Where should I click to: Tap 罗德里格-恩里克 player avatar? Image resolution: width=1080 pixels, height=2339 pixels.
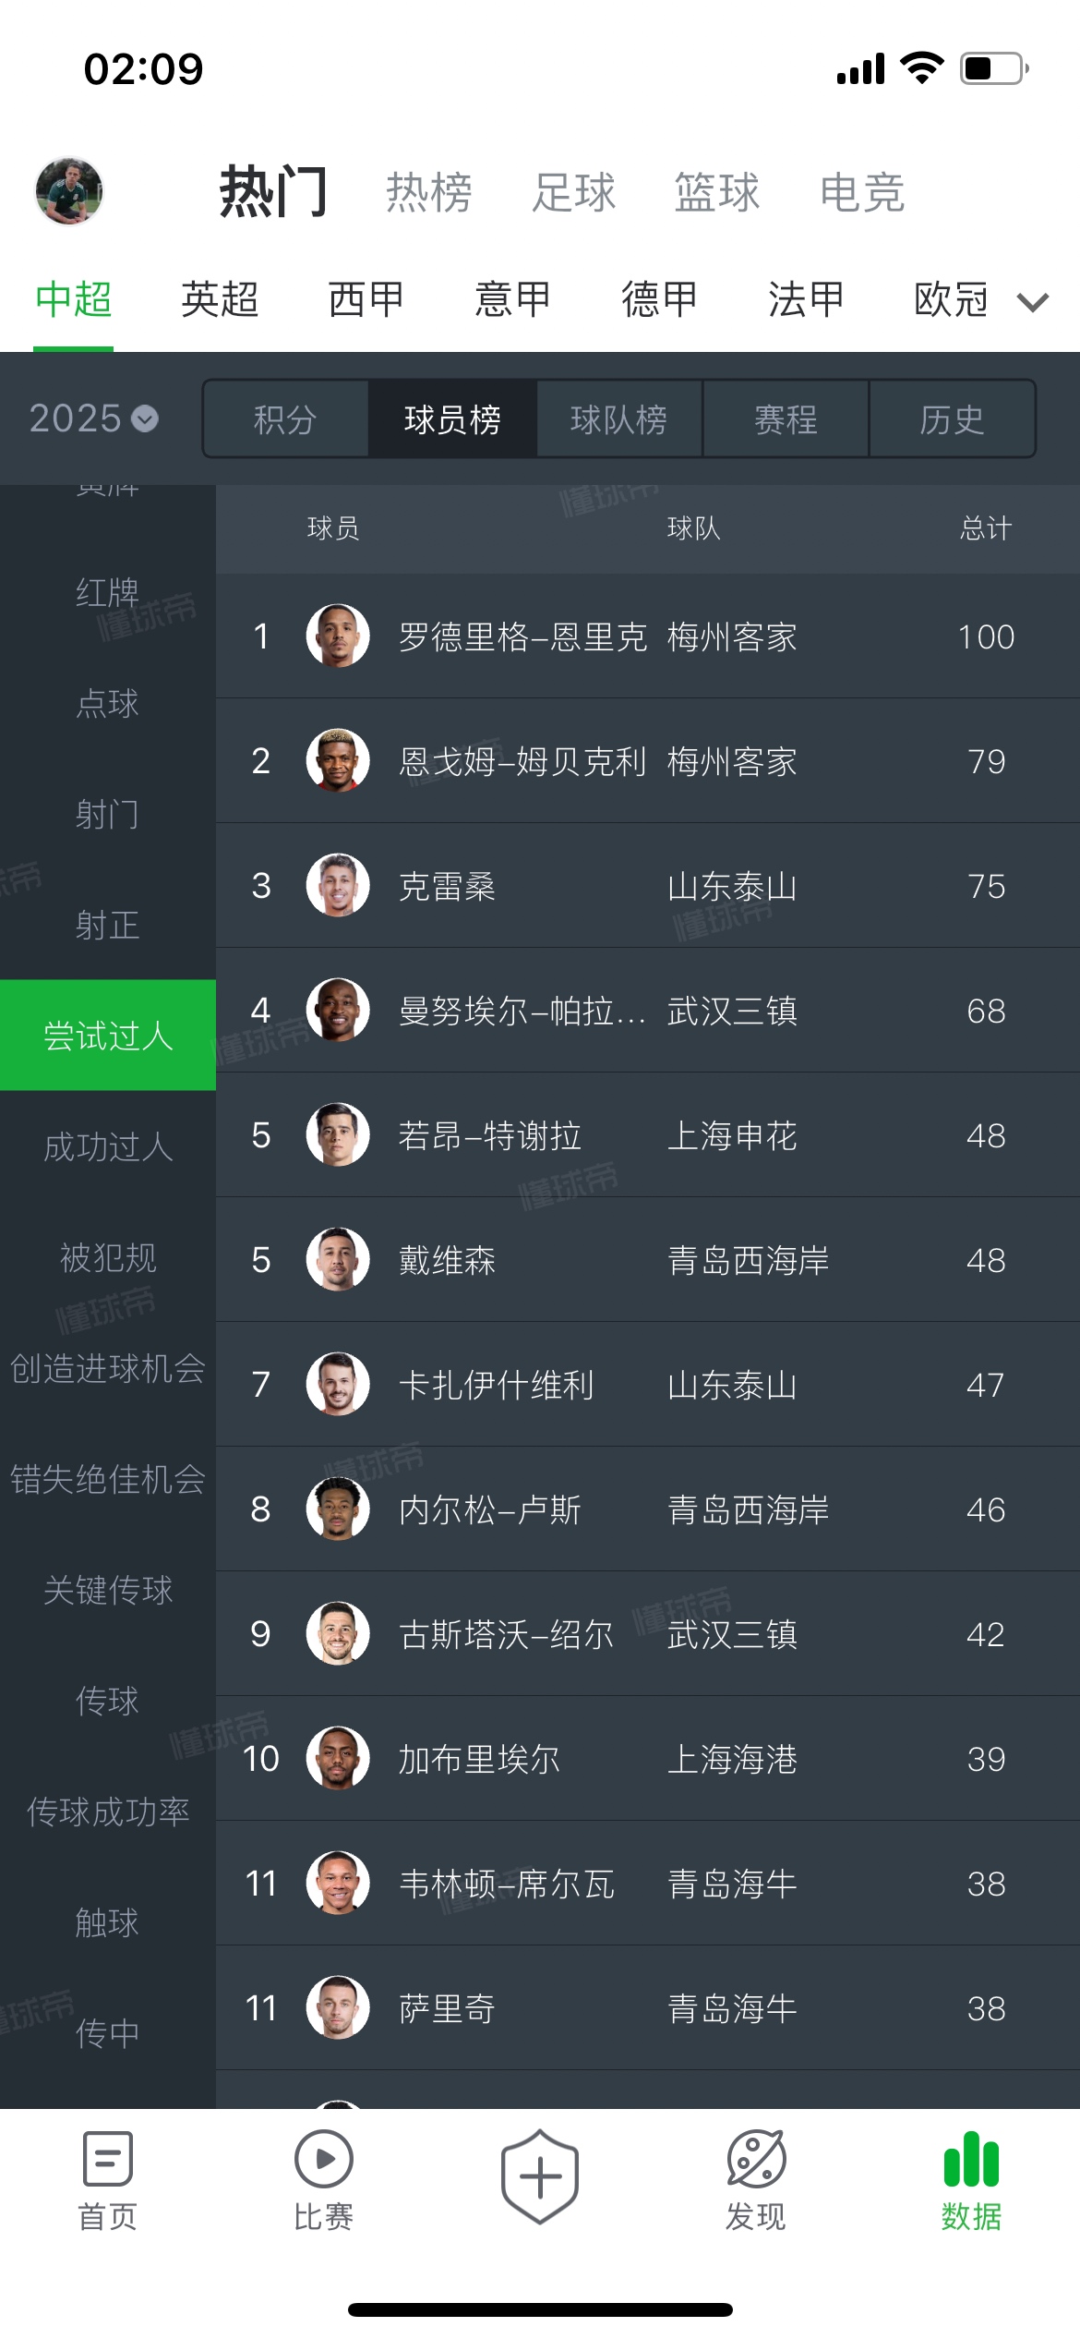338,636
